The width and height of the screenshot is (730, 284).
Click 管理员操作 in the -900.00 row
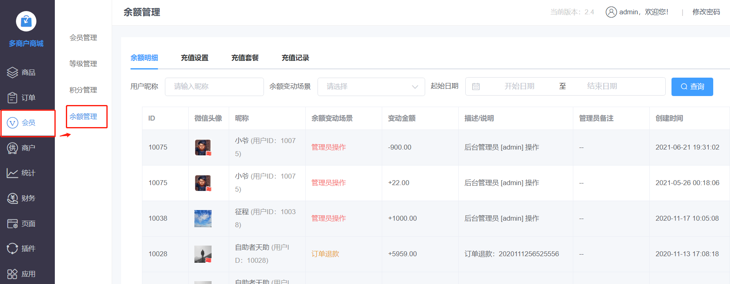click(x=329, y=147)
